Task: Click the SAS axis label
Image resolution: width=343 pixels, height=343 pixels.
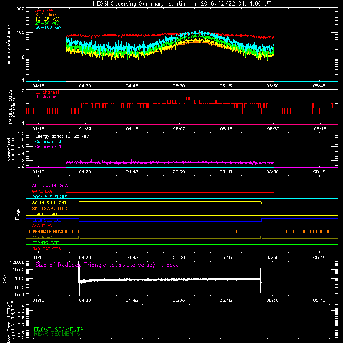Action: click(x=5, y=279)
